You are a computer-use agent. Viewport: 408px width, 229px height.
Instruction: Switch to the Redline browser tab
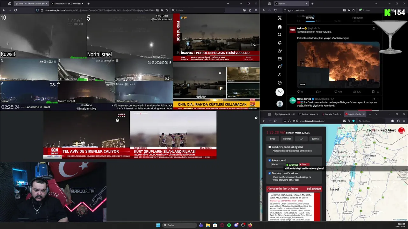pos(308,114)
